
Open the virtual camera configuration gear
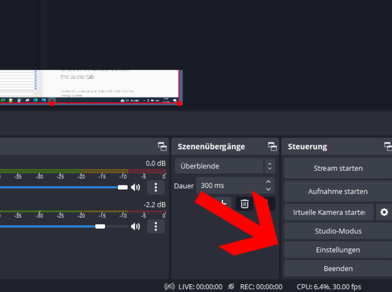tap(384, 212)
